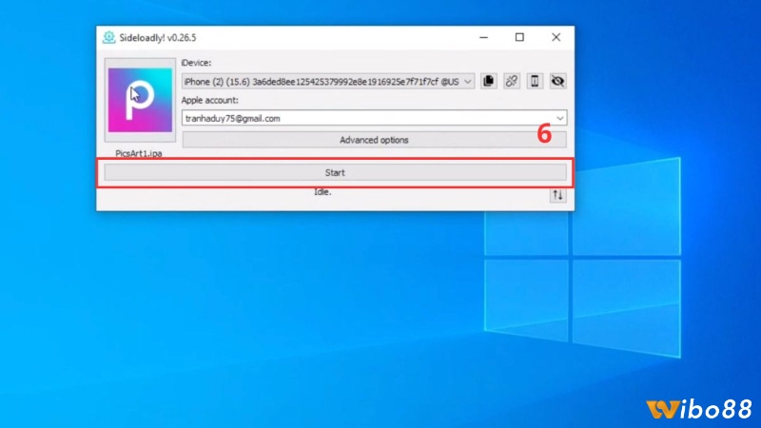Viewport: 761px width, 428px height.
Task: Click the up-down arrows log icon
Action: click(557, 195)
